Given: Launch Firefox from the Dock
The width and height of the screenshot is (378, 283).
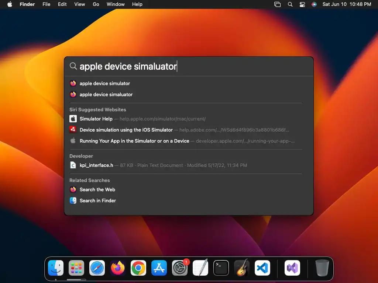Looking at the screenshot, I should click(x=118, y=268).
